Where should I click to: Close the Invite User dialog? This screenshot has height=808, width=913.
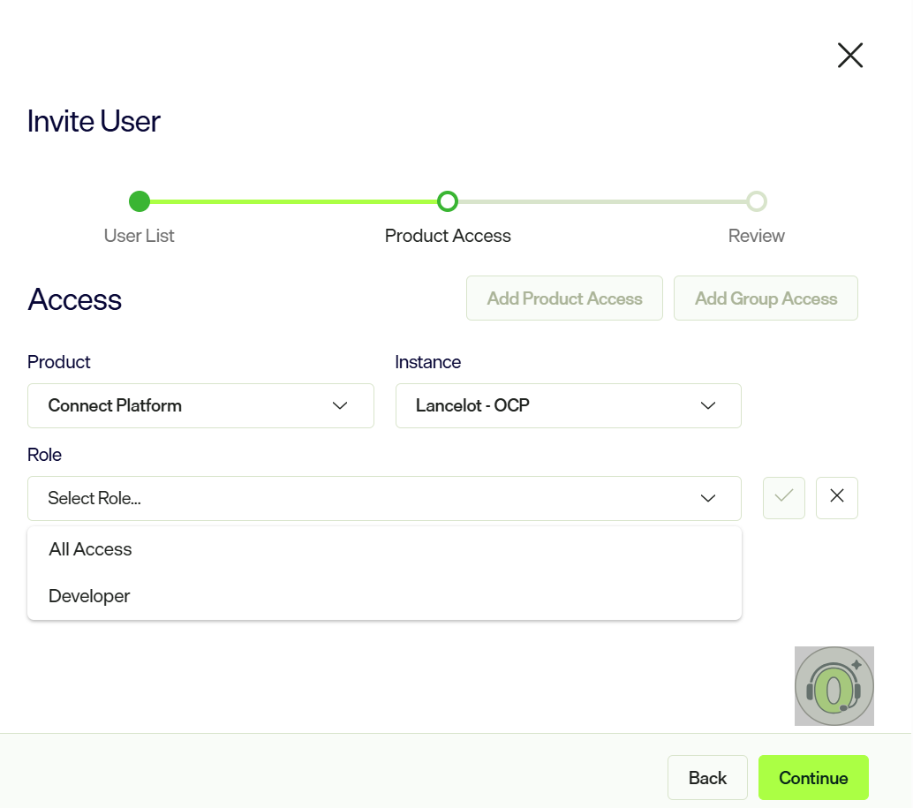click(x=850, y=56)
